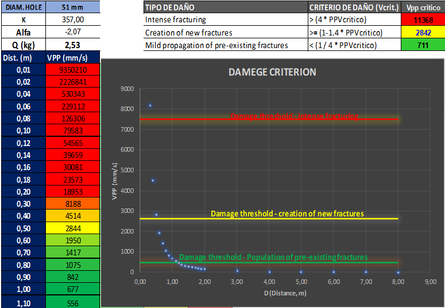Click the Vpp critico header cell
This screenshot has height=308, width=445.
[x=423, y=7]
